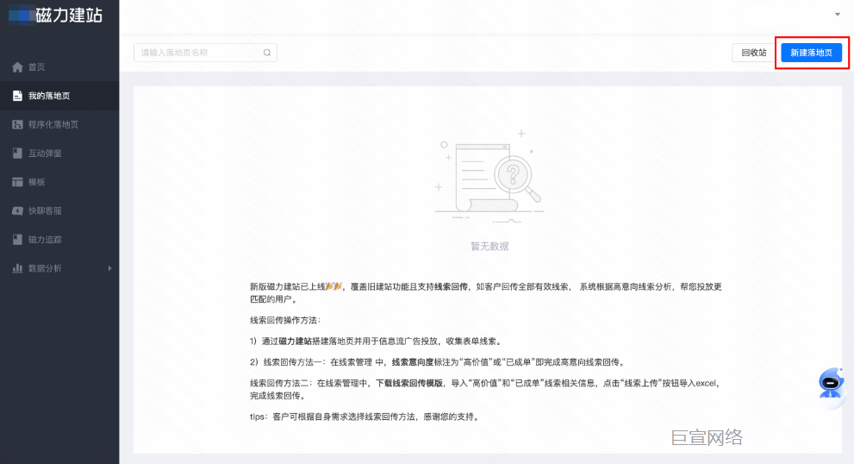Select 我的落地页 in the sidebar
The image size is (854, 464).
(x=59, y=96)
